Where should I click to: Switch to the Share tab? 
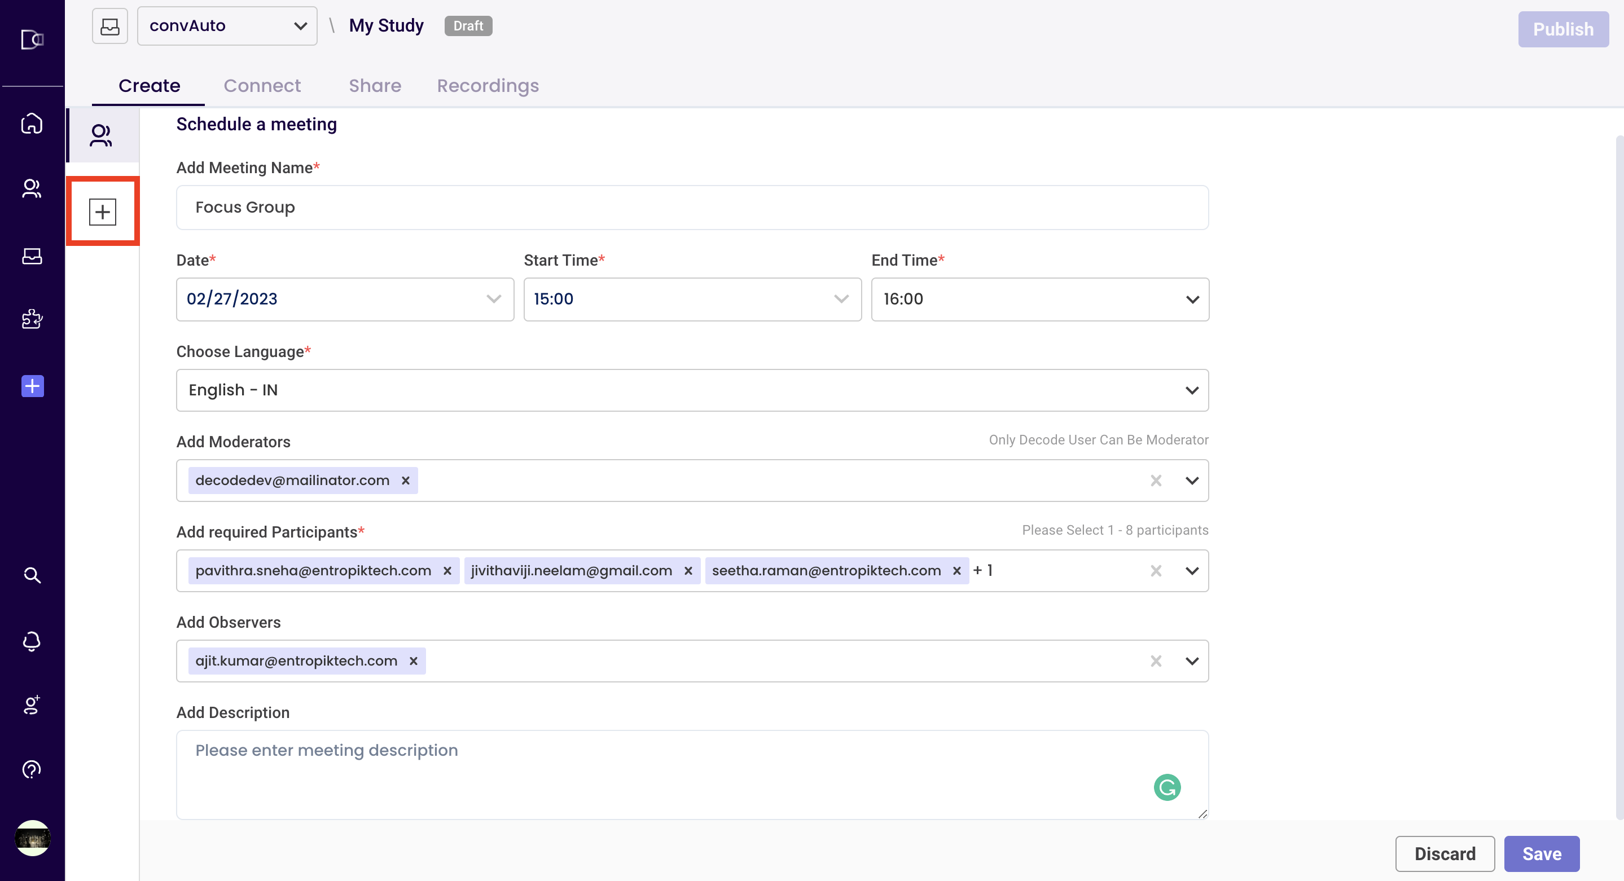[375, 85]
